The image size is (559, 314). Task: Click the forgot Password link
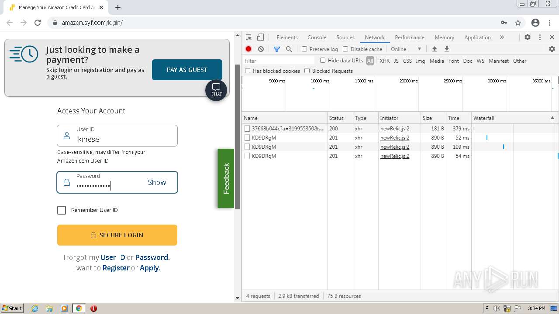tap(152, 257)
